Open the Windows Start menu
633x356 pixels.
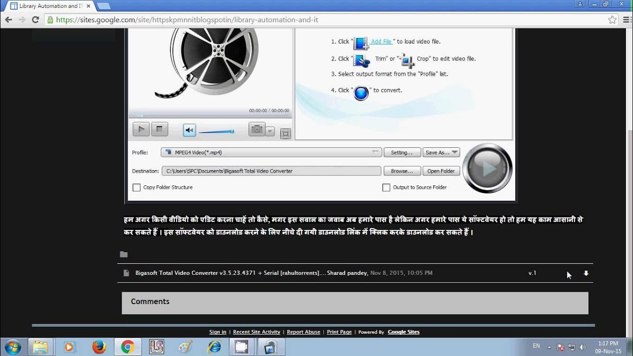click(11, 347)
